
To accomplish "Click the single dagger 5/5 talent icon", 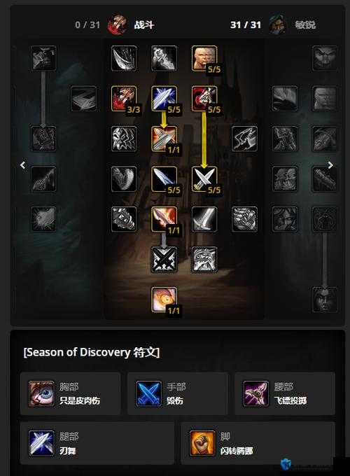I will coord(164,178).
